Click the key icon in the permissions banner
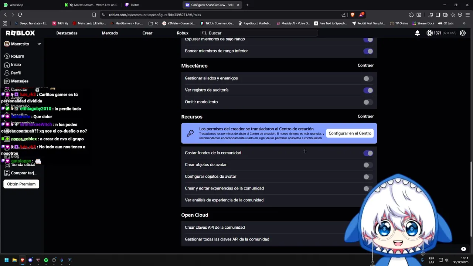This screenshot has width=473, height=266. 190,133
